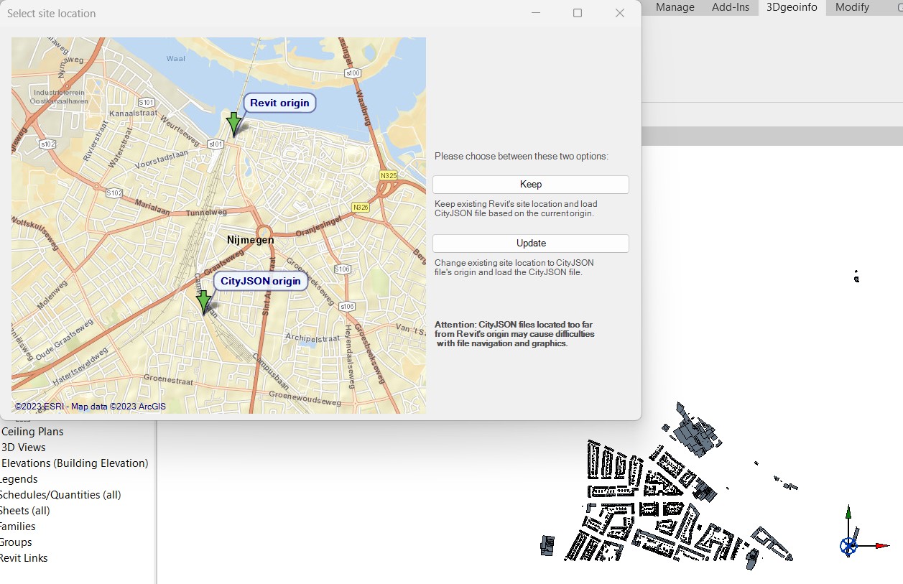Click the CityJSON origin green arrow marker
This screenshot has height=584, width=903.
[205, 302]
